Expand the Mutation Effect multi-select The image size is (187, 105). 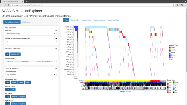[31, 61]
